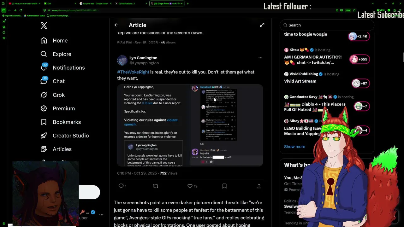Reply to the Lyn Gamington post
The width and height of the screenshot is (404, 227).
(122, 186)
